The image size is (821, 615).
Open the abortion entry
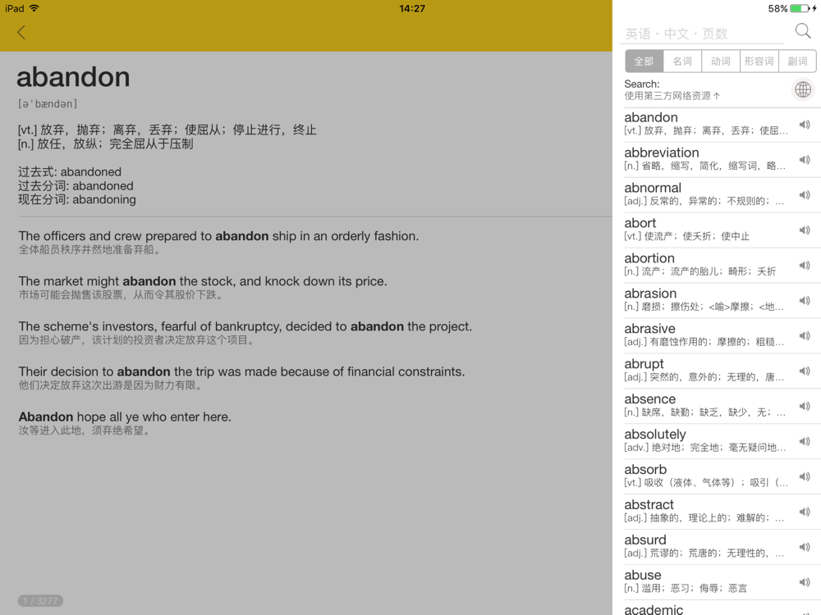(716, 265)
